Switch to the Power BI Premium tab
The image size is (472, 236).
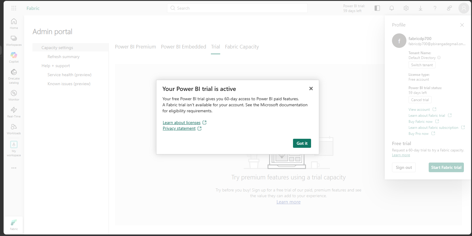pos(135,47)
